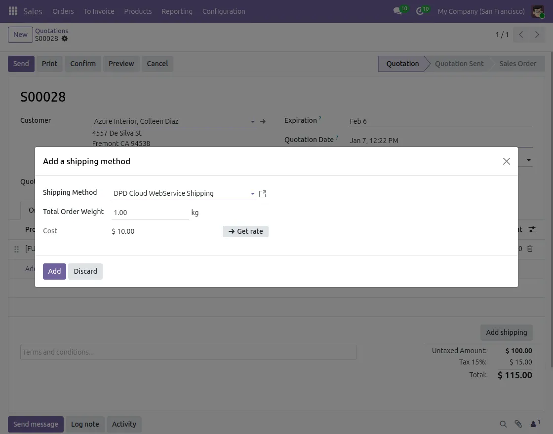Open the apps grid menu

[13, 11]
